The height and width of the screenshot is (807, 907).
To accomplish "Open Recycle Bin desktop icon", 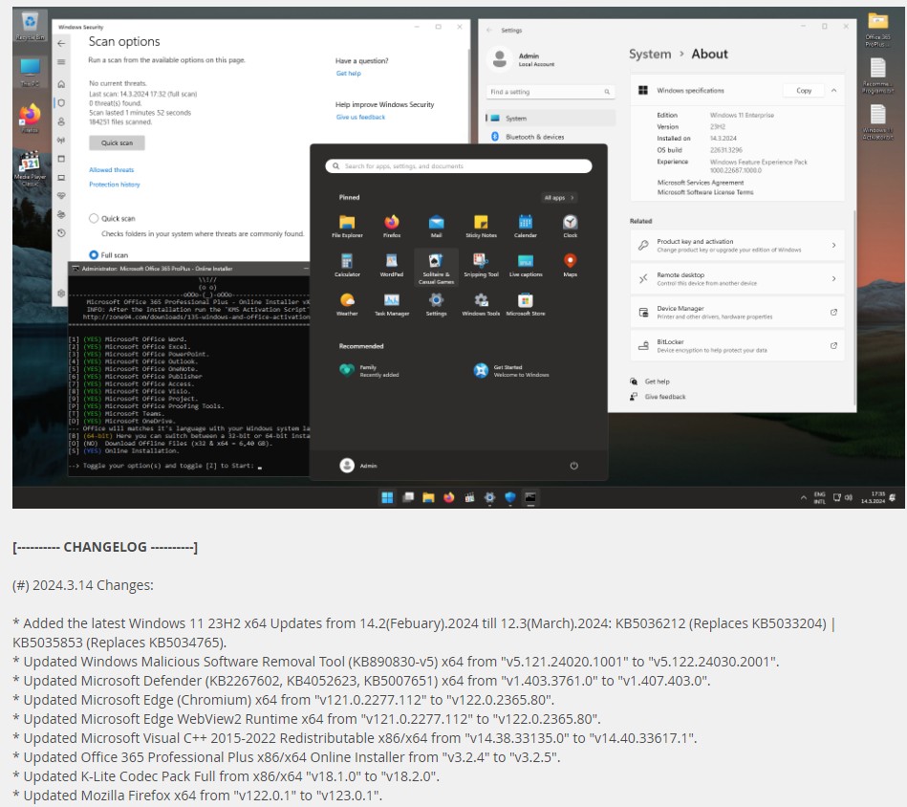I will [x=30, y=26].
